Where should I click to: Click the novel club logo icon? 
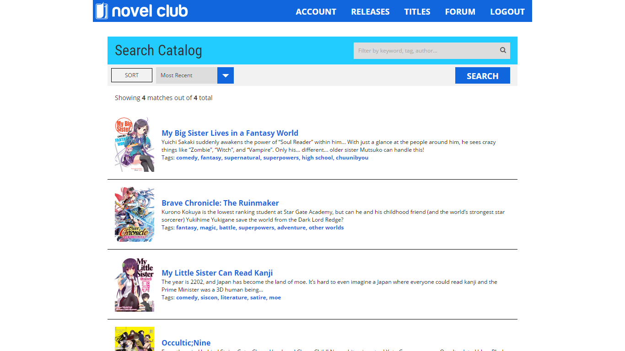tap(102, 11)
